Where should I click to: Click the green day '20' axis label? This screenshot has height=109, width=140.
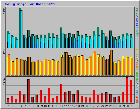(x=86, y=106)
